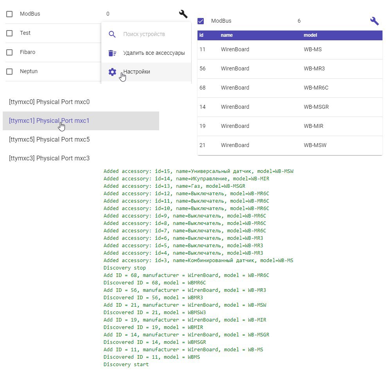This screenshot has height=372, width=386.
Task: Click the trash icon for deleting all accessories
Action: point(112,53)
